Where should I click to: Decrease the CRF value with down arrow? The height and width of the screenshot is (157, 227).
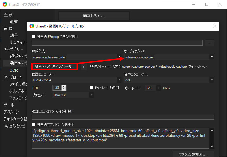tap(64, 89)
